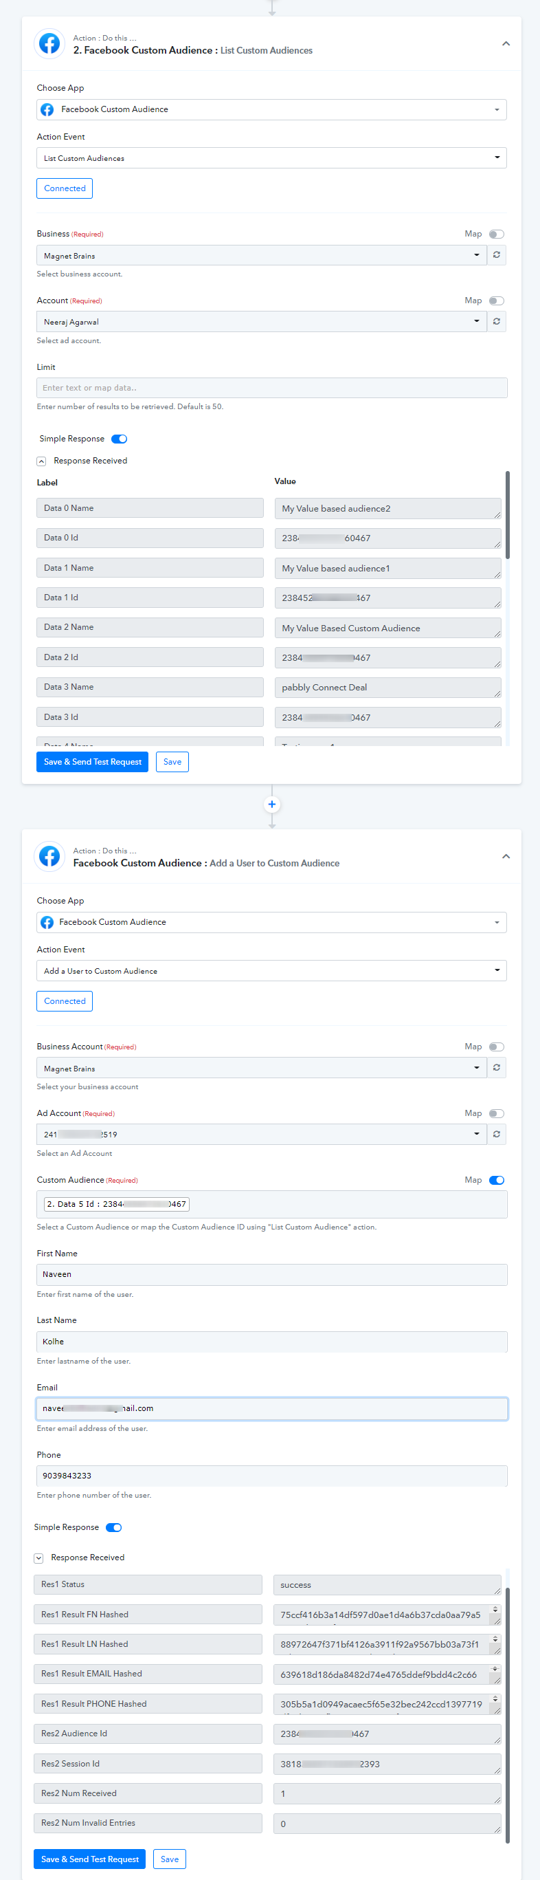Open the Choose App dropdown in second action
Image resolution: width=540 pixels, height=1880 pixels.
[x=271, y=921]
